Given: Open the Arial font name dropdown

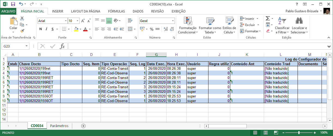Looking at the screenshot, I should (x=66, y=21).
